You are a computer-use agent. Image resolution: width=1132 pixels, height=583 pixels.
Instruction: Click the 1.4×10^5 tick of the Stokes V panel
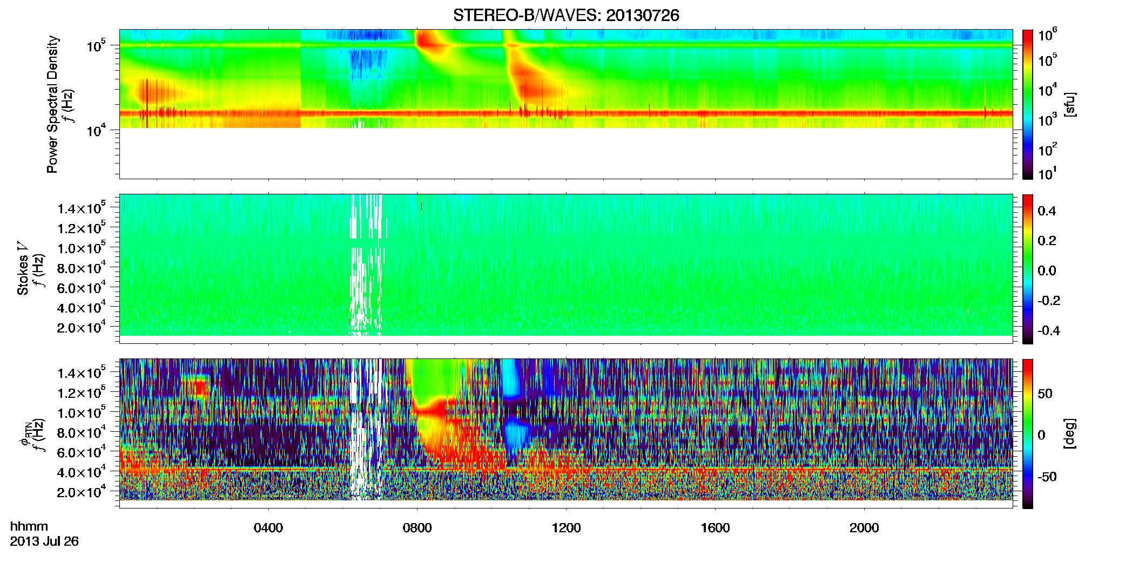point(82,207)
